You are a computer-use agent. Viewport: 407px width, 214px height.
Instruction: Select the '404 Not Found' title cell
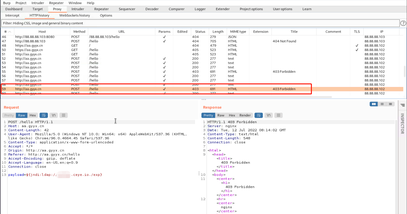tap(284, 41)
